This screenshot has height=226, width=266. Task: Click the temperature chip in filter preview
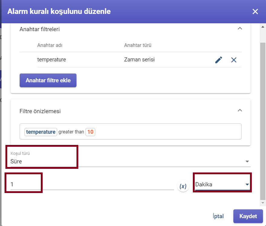click(41, 132)
